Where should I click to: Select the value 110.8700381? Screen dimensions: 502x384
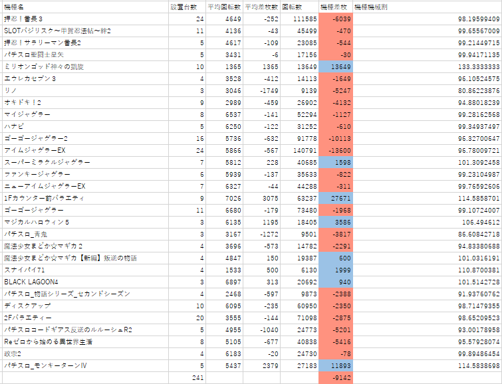427,270
